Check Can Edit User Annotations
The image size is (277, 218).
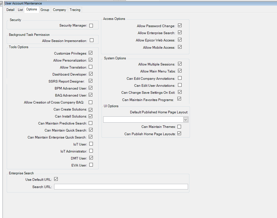[x=180, y=85]
